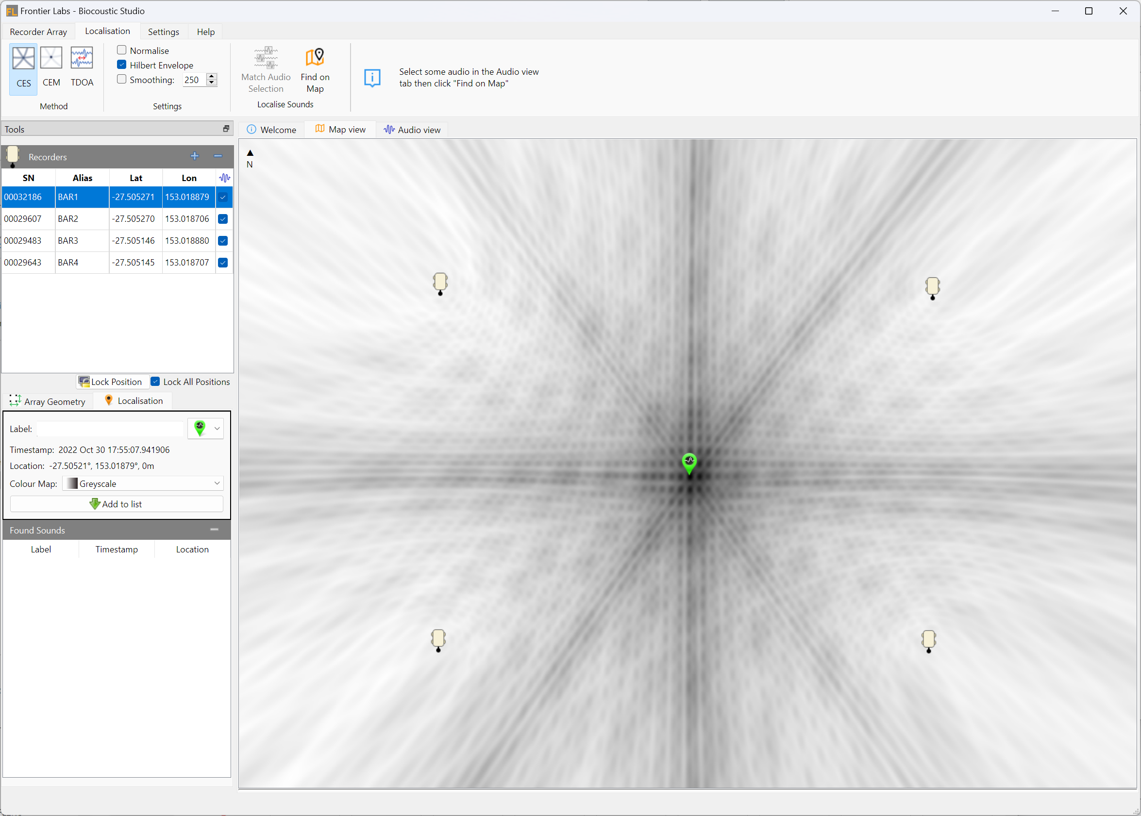Select the bottom-left recorder on the map
Image resolution: width=1141 pixels, height=816 pixels.
point(438,641)
